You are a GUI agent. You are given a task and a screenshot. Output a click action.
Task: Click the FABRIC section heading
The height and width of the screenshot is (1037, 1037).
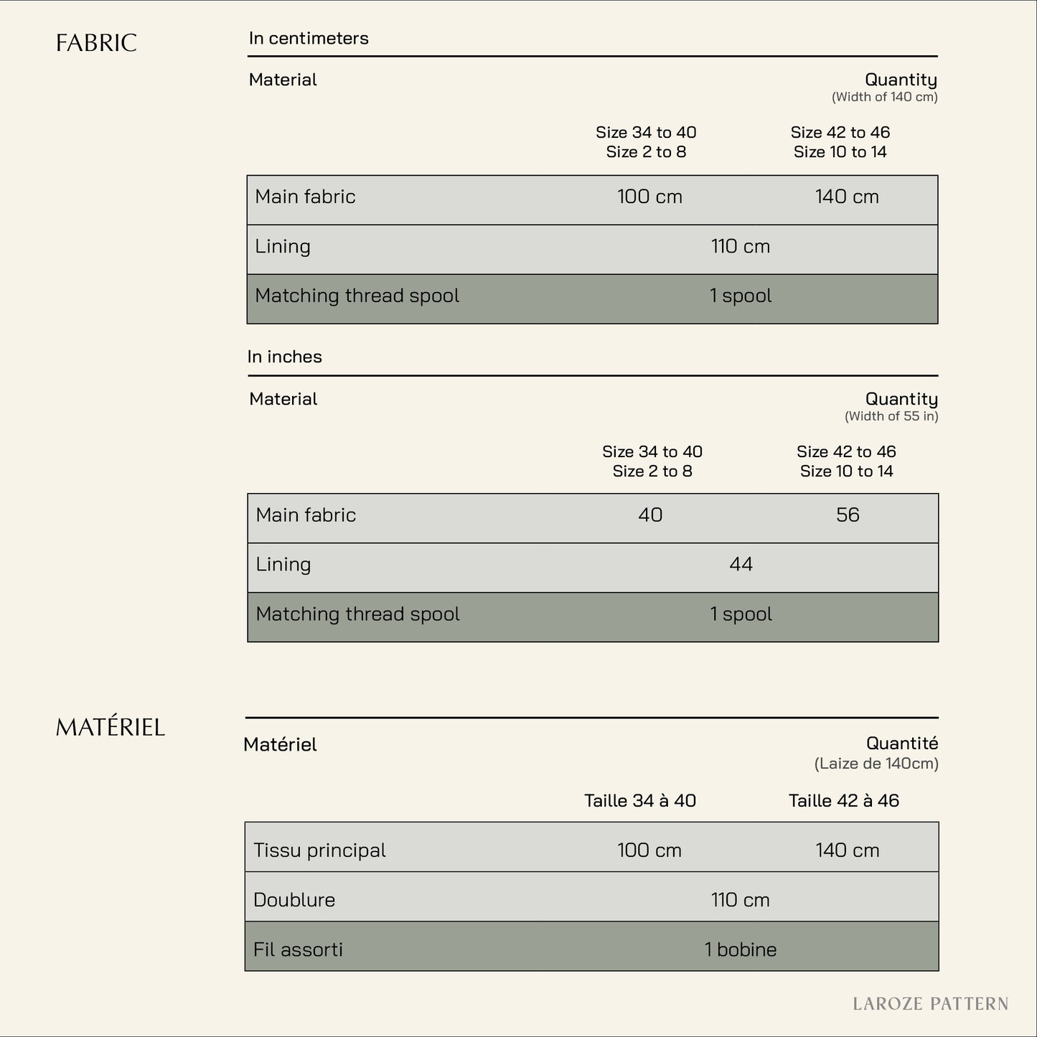coord(96,43)
